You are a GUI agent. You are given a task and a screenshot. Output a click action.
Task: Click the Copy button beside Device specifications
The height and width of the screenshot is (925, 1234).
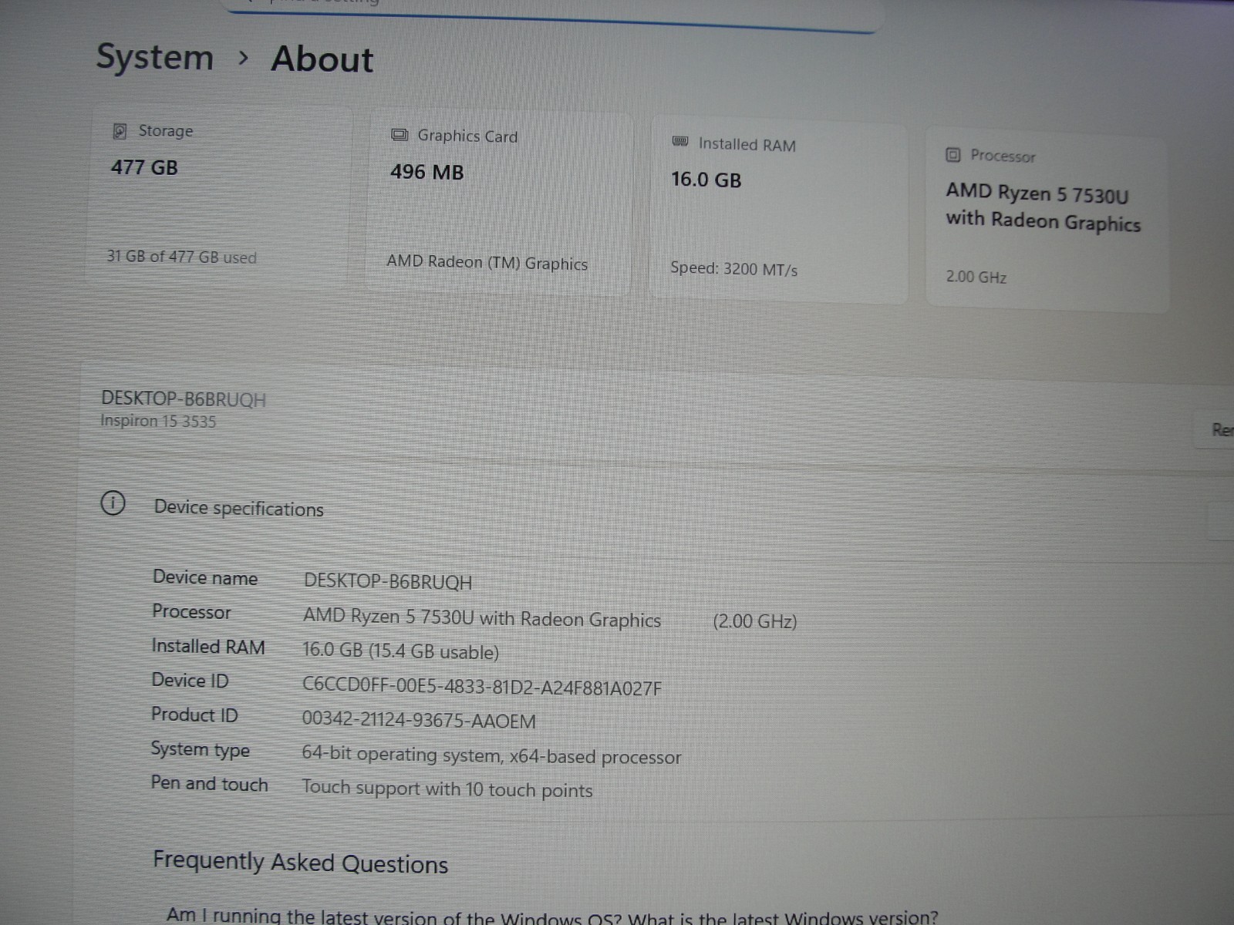click(x=1222, y=521)
